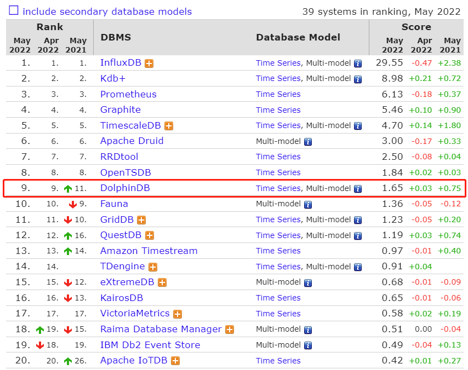
Task: Open the InfluxDB link
Action: [121, 62]
